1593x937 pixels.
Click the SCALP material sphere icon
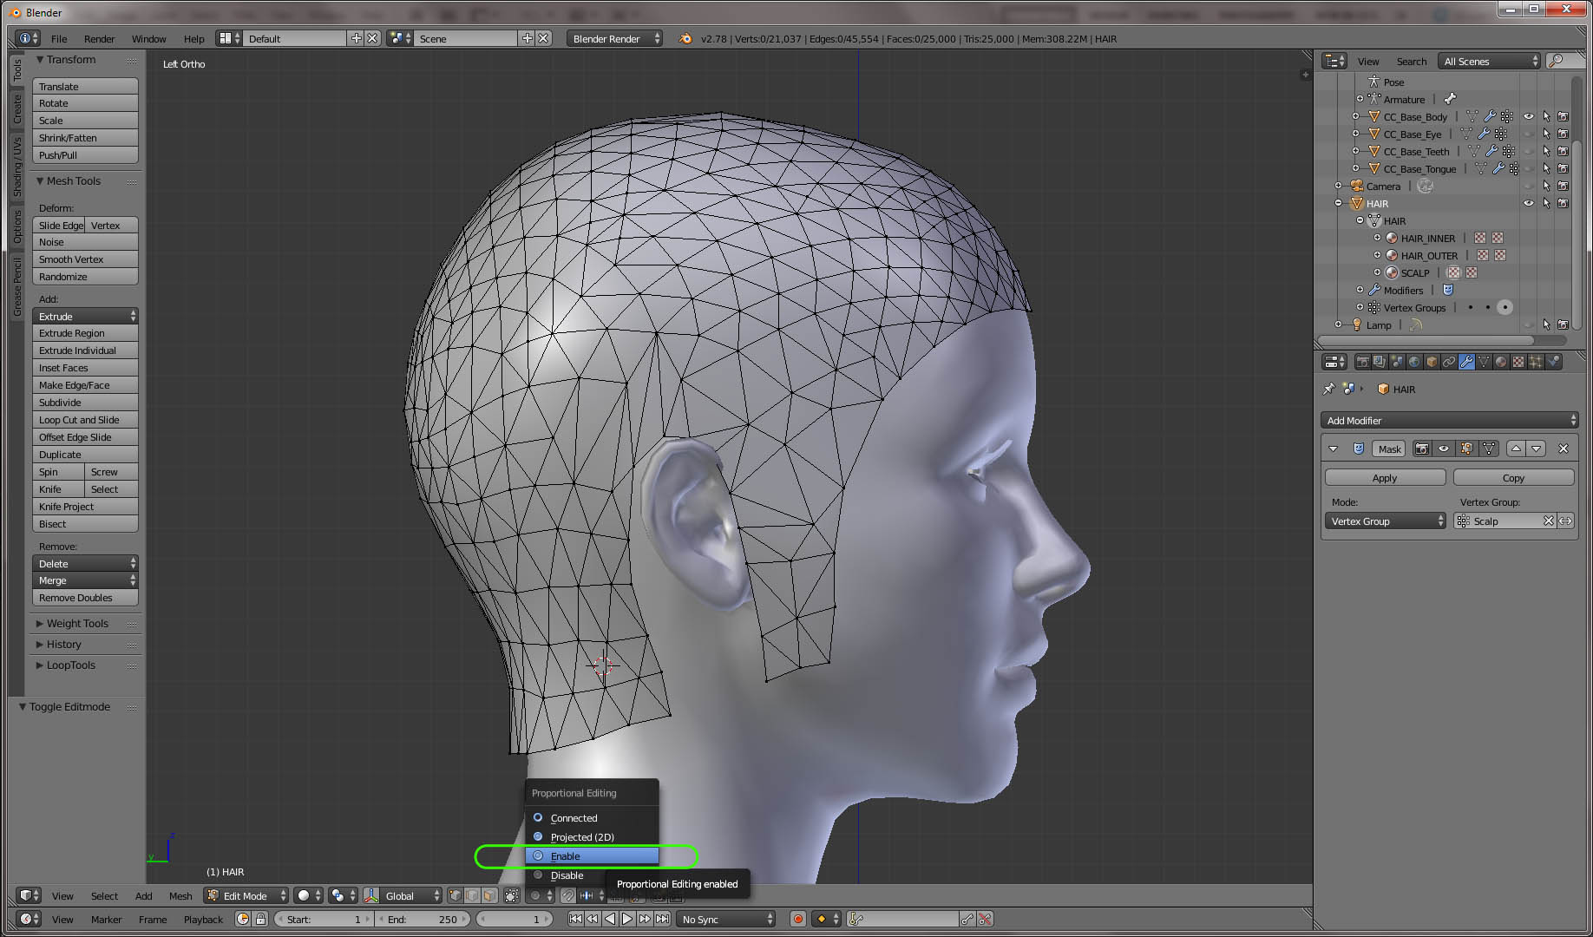coord(1392,272)
